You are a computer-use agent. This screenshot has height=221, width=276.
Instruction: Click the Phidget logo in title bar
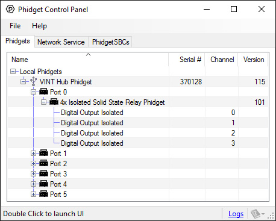[x=10, y=10]
